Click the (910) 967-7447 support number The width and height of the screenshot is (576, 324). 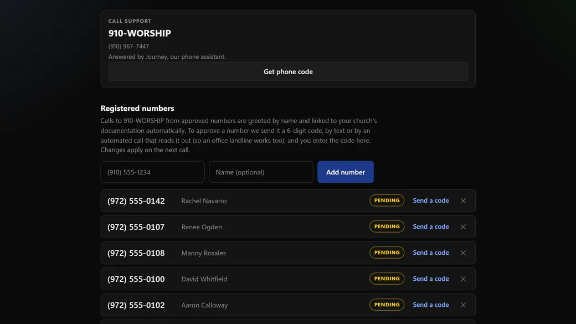click(128, 47)
